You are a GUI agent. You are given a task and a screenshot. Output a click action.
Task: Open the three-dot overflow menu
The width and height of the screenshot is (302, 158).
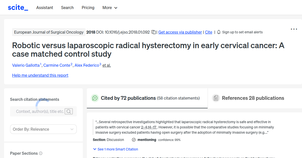(x=294, y=29)
